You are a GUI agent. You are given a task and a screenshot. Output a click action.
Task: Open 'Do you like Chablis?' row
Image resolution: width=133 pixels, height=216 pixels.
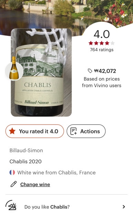click(66, 207)
